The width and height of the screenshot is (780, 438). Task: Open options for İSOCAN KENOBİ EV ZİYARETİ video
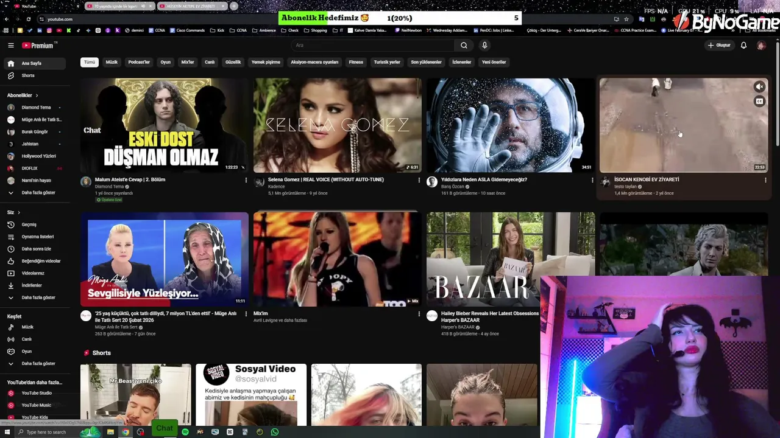(765, 180)
